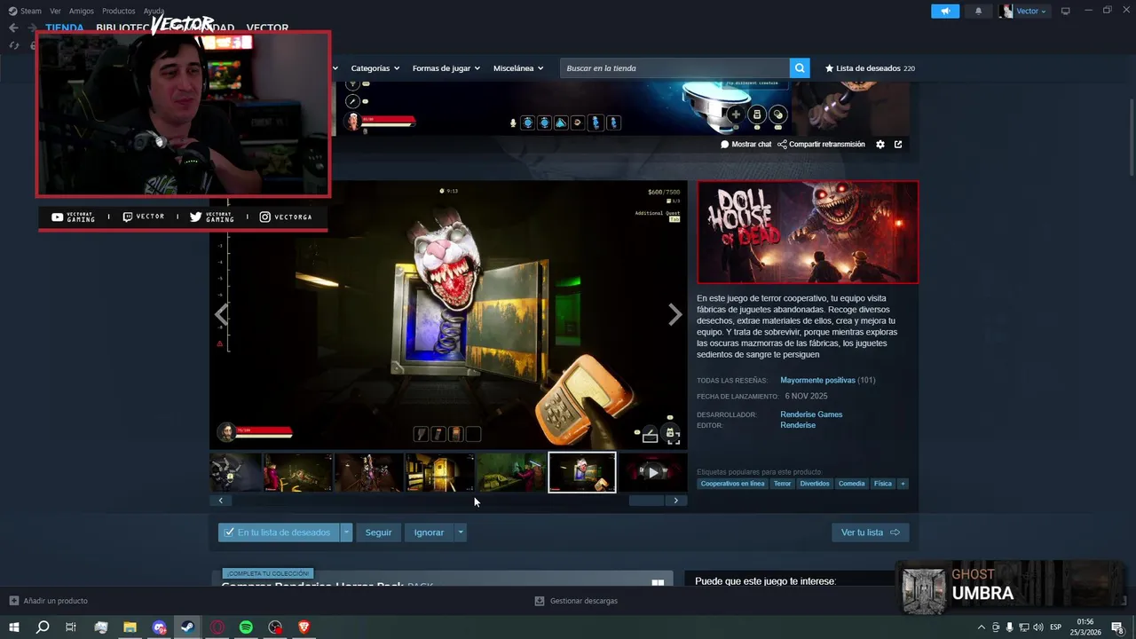Image resolution: width=1136 pixels, height=639 pixels.
Task: Open the Miscelánea dropdown menu
Action: click(518, 68)
